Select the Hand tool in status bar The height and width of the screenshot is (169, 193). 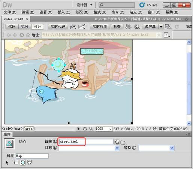85,129
